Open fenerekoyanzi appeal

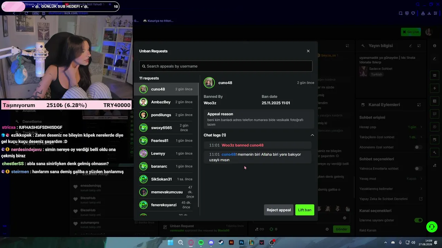[166, 205]
